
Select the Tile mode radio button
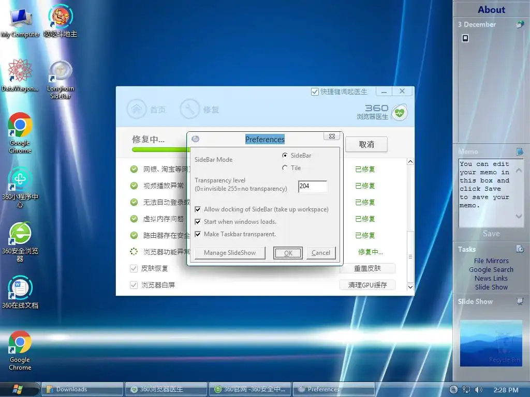point(285,168)
